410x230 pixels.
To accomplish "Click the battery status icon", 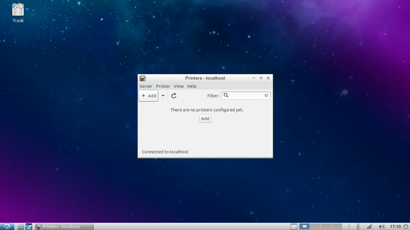I will tap(358, 227).
